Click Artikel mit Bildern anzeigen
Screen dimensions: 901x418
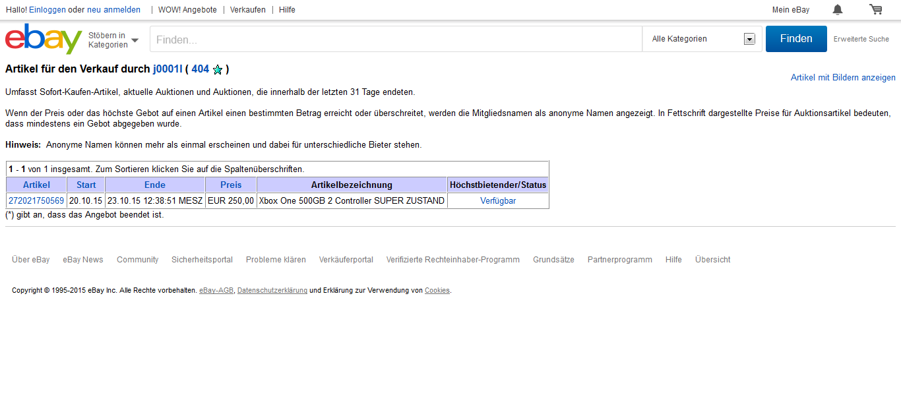pyautogui.click(x=843, y=78)
